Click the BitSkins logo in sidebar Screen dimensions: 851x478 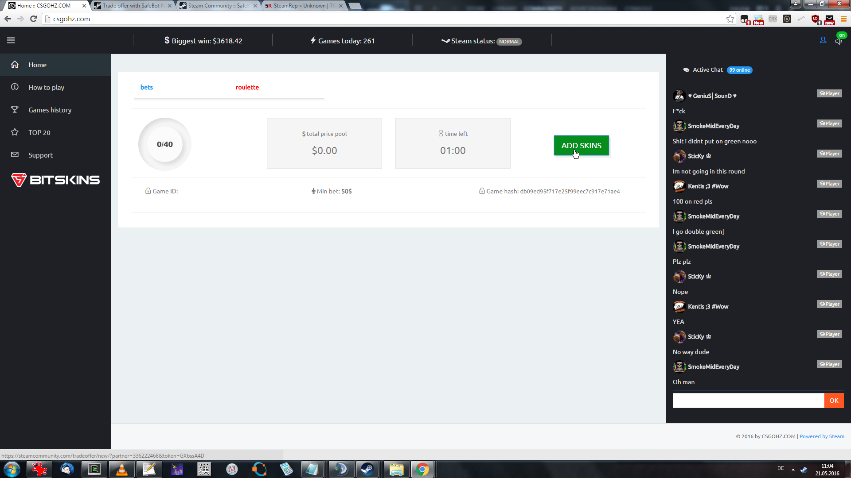pyautogui.click(x=55, y=180)
